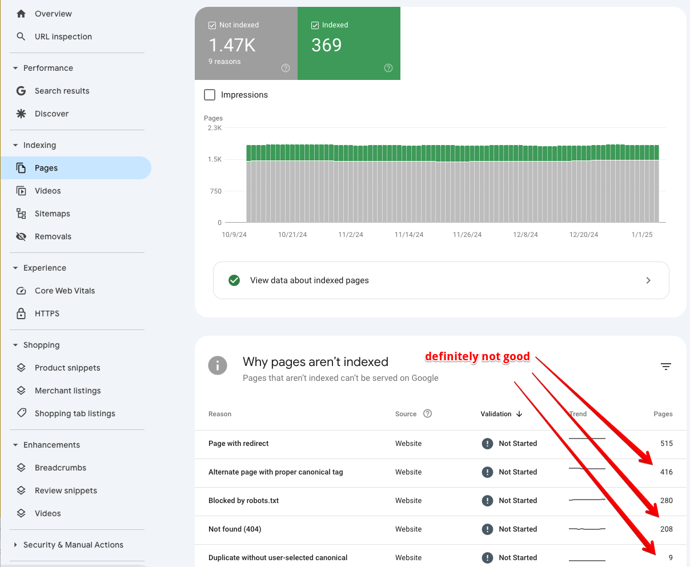Viewport: 690px width, 567px height.
Task: Open Duplicate without user-selected canonical reason
Action: (x=440, y=557)
